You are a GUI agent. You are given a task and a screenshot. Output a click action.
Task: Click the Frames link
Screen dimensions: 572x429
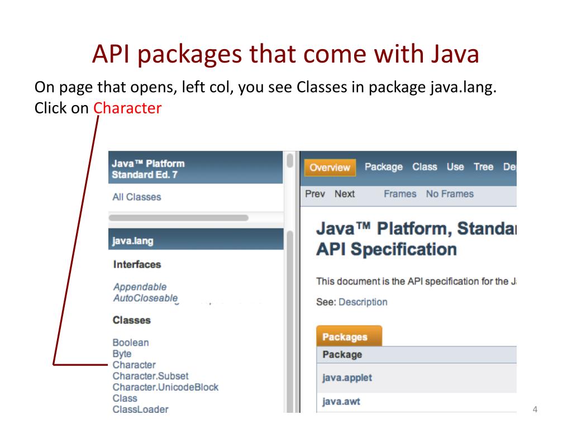[x=400, y=194]
